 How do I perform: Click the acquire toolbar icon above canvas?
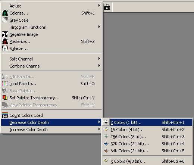(x=107, y=7)
